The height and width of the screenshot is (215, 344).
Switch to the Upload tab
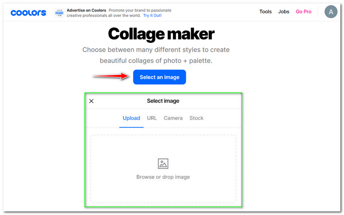tap(131, 118)
